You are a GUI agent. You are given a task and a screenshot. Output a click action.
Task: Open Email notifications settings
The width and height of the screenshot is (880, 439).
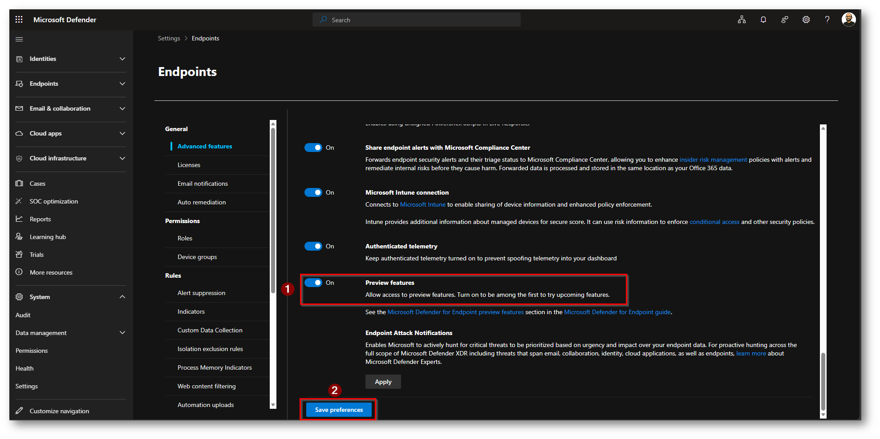point(203,184)
